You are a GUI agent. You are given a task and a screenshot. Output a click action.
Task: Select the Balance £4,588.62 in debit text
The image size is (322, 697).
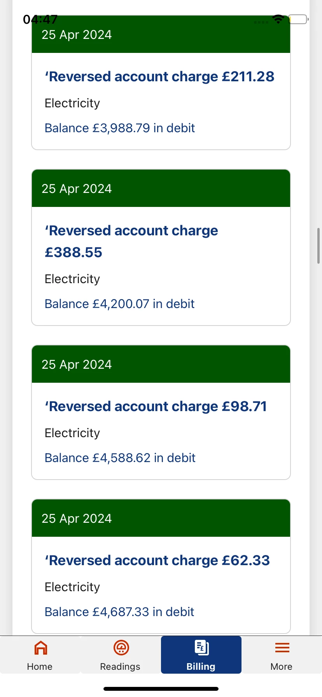pyautogui.click(x=120, y=458)
